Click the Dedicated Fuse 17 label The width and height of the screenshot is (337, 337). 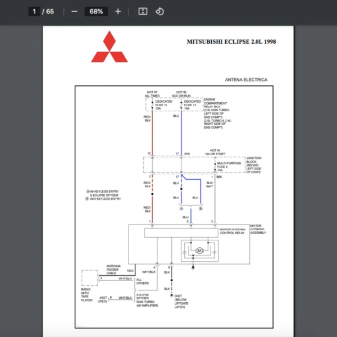point(192,104)
